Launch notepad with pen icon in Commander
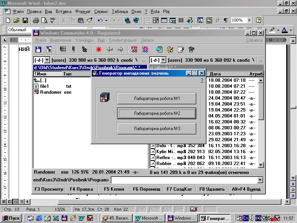The height and width of the screenshot is (223, 297). [x=181, y=49]
